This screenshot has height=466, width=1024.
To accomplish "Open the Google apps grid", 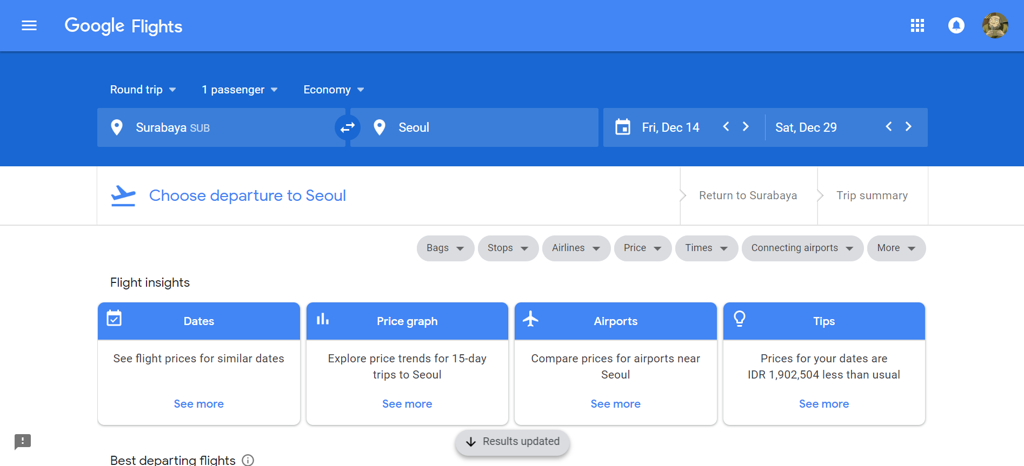I will (x=917, y=25).
